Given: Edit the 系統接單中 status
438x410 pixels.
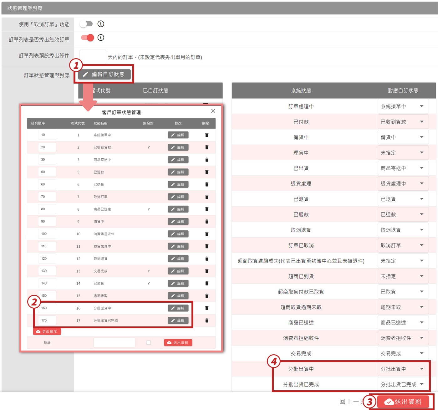Looking at the screenshot, I should pyautogui.click(x=178, y=135).
